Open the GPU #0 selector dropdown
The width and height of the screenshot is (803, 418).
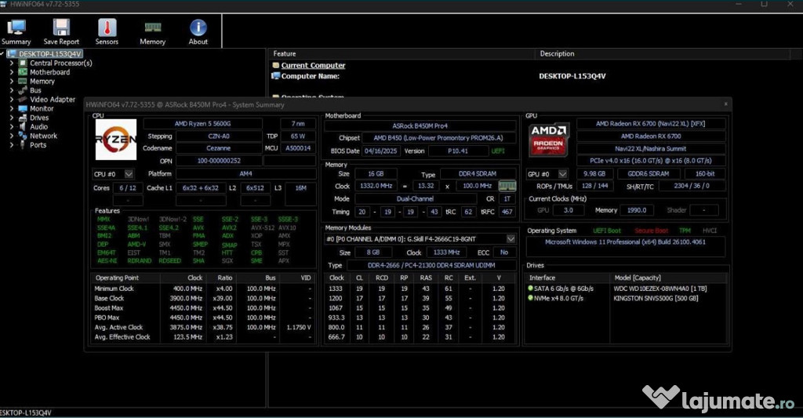[x=562, y=174]
